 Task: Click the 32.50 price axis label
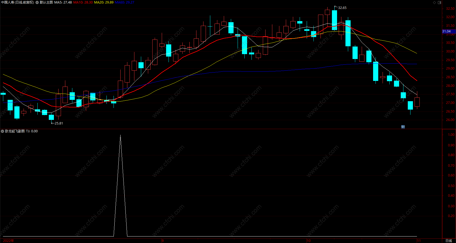[450, 9]
